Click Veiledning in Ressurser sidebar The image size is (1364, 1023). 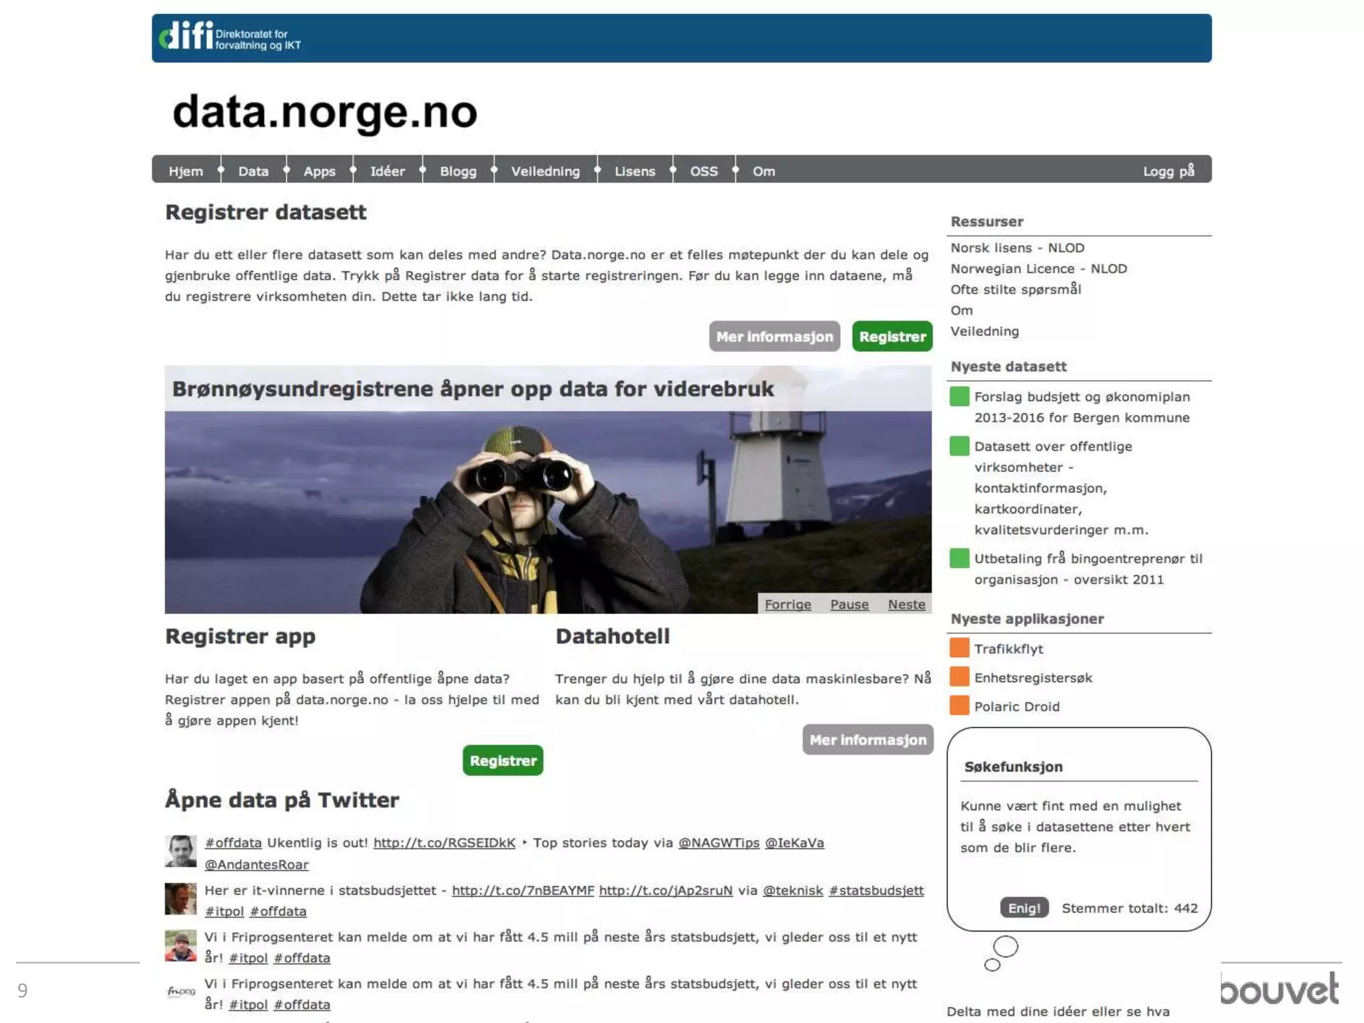coord(984,331)
